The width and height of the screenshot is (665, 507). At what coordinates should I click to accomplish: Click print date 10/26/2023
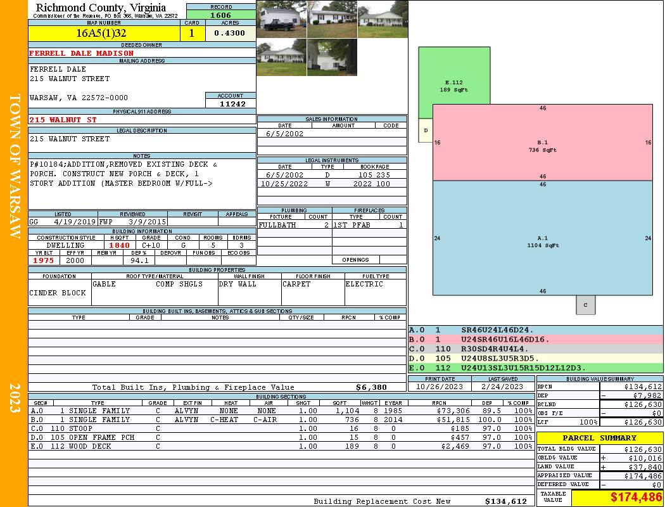[440, 387]
